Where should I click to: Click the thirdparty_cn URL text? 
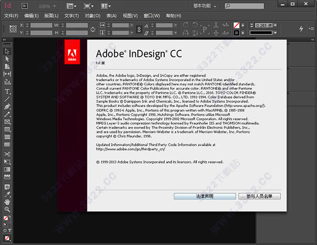[x=130, y=149]
